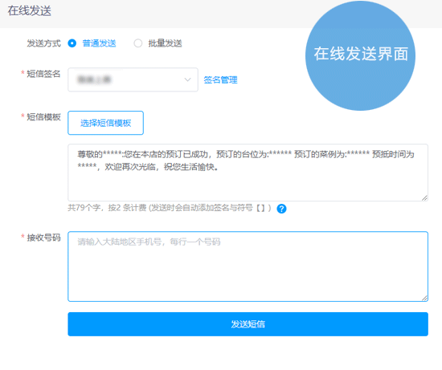This screenshot has height=370, width=442.
Task: Click the 批量发送 text label
Action: click(166, 43)
